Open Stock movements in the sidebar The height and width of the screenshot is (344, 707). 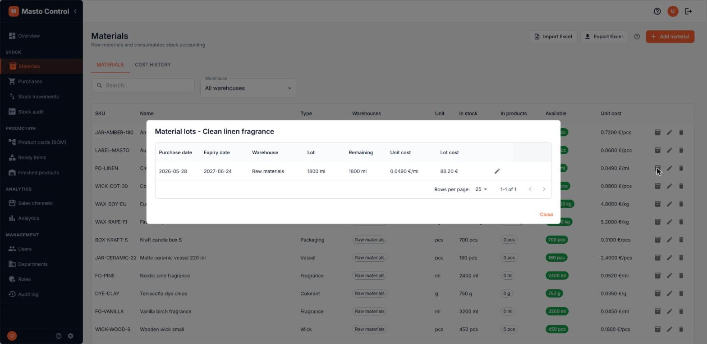click(x=41, y=97)
